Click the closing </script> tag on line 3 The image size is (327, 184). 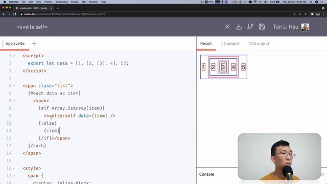point(34,71)
